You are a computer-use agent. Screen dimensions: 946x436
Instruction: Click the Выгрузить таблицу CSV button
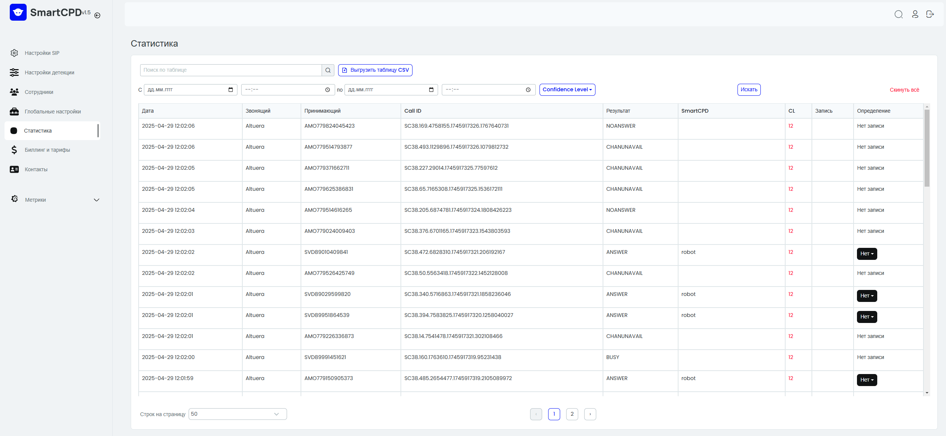375,70
